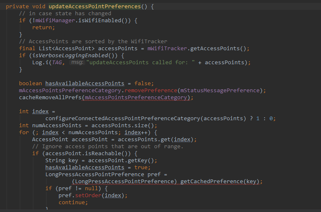The height and width of the screenshot is (212, 321).
Task: Click the comment 'Ignore access points that are out of range'
Action: tap(108, 147)
